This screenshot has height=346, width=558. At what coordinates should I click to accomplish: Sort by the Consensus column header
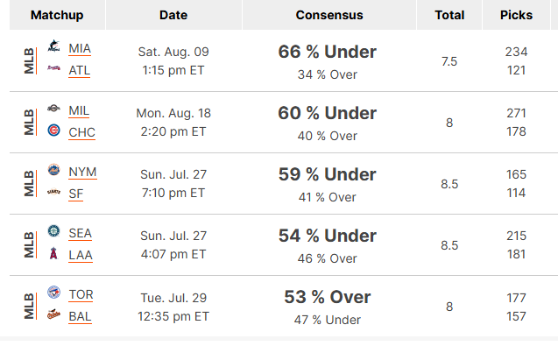329,15
